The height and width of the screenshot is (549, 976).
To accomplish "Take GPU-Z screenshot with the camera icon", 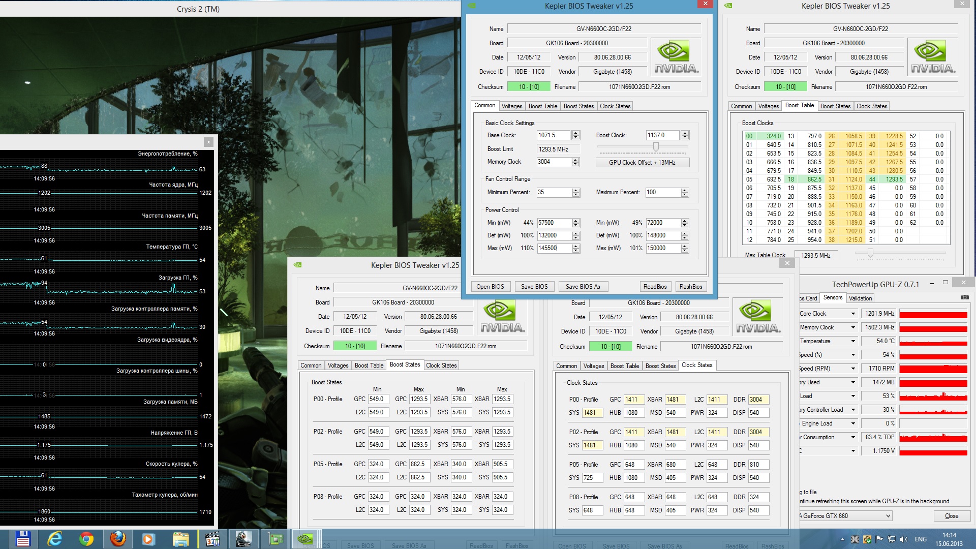I will 964,297.
